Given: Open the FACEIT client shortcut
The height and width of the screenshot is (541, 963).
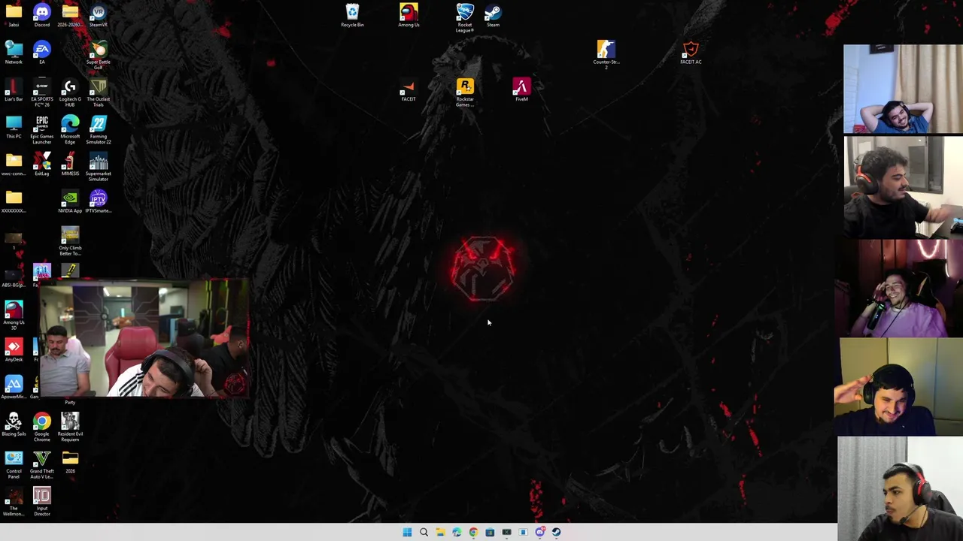Looking at the screenshot, I should pos(409,89).
